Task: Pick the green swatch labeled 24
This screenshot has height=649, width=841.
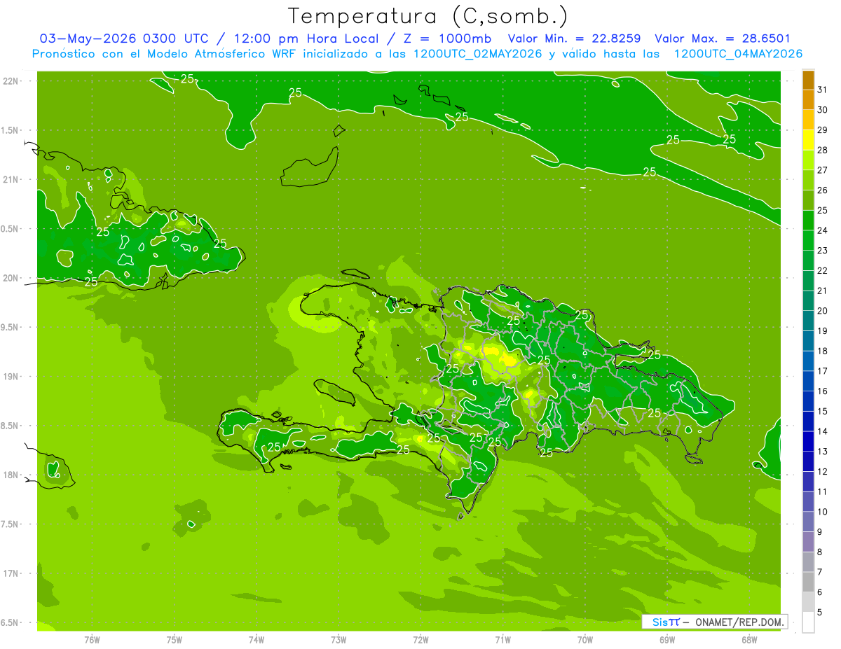Action: tap(808, 221)
